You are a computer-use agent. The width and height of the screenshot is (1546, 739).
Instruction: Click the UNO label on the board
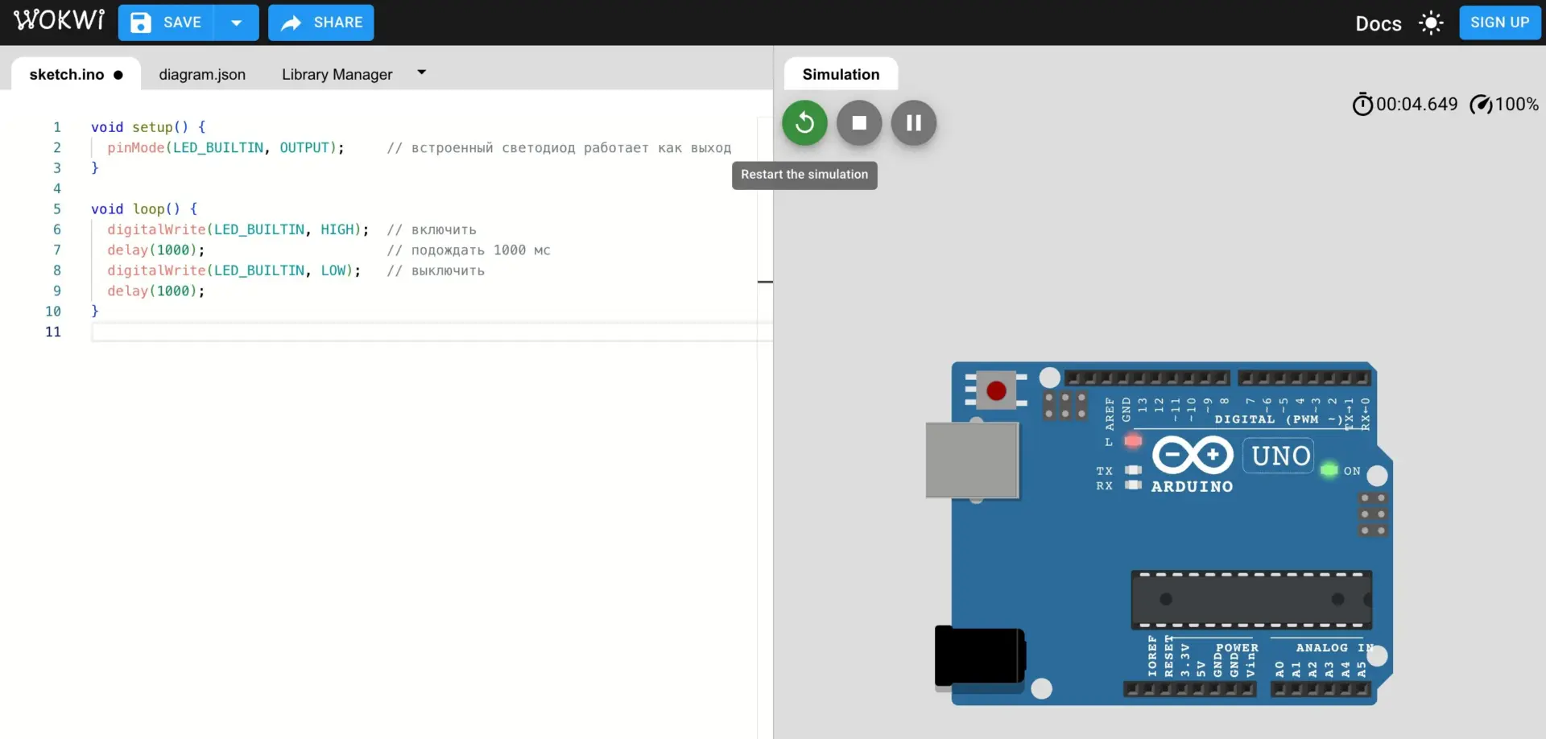coord(1280,456)
